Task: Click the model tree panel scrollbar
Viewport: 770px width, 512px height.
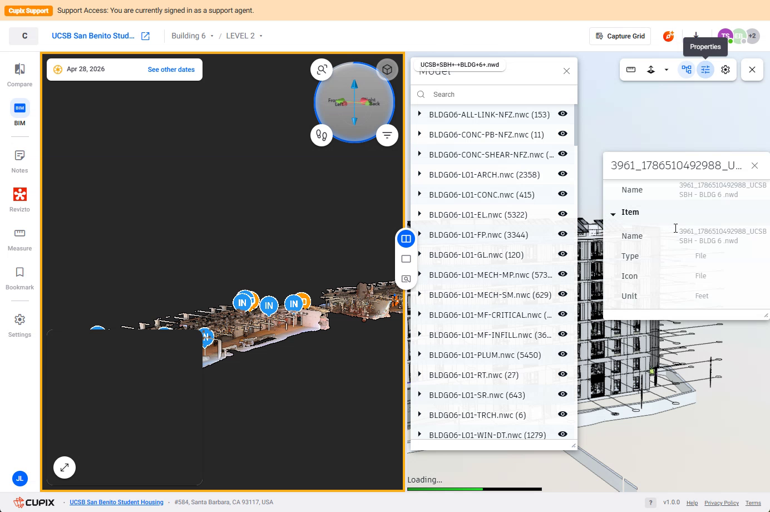Action: (575, 125)
